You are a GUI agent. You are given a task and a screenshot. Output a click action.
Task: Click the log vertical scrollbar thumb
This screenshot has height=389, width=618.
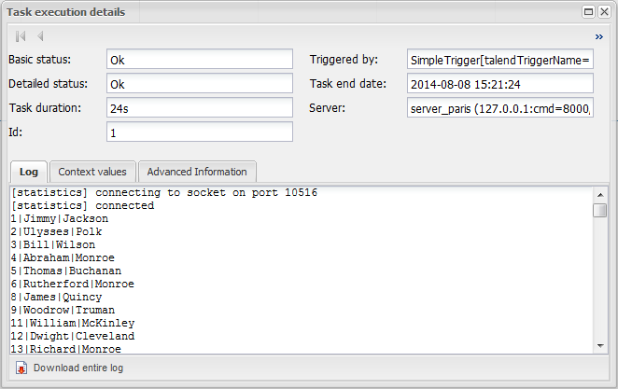pyautogui.click(x=600, y=210)
